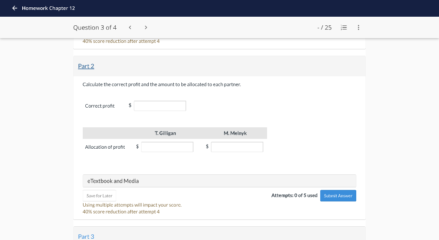Open the Part 3 link
The image size is (439, 240).
pos(86,237)
